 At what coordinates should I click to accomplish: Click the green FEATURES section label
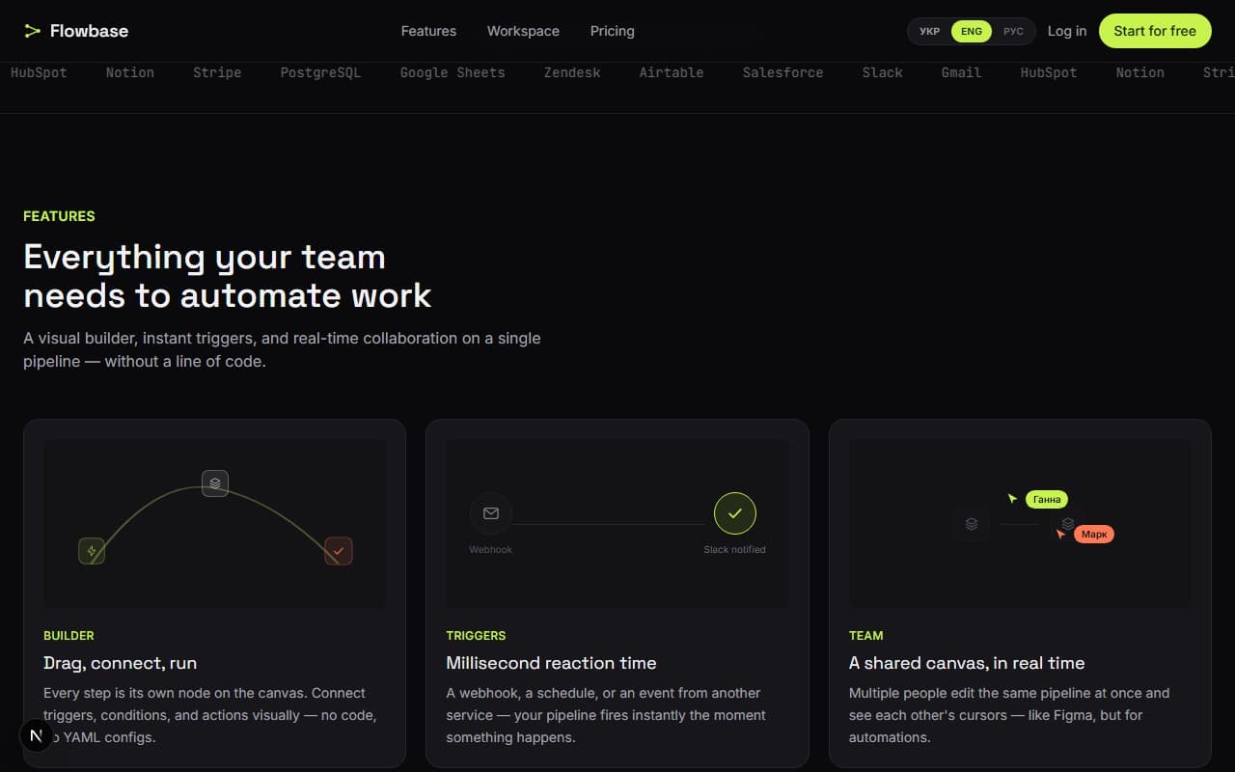tap(59, 216)
